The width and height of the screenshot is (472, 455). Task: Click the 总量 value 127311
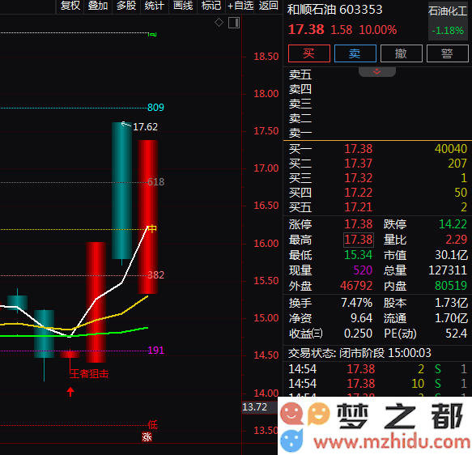(x=448, y=270)
